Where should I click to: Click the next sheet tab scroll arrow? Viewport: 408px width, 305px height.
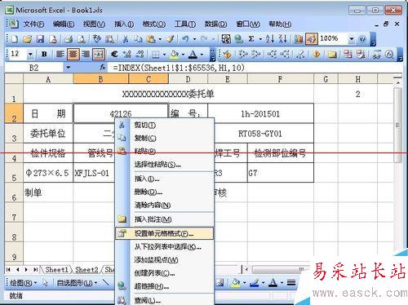tap(26, 270)
